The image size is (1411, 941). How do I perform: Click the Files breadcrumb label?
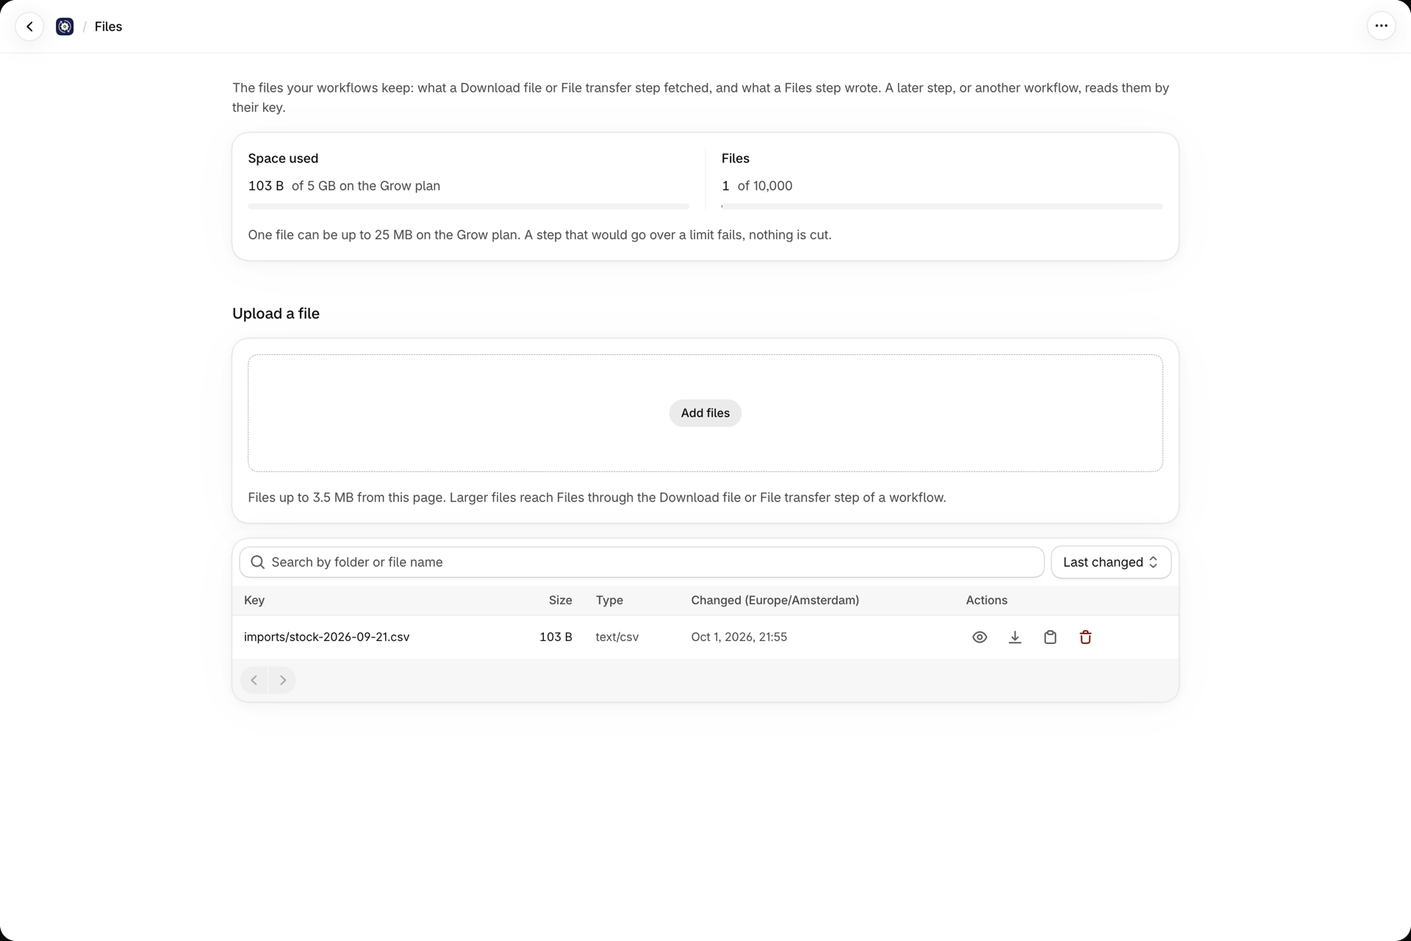108,26
